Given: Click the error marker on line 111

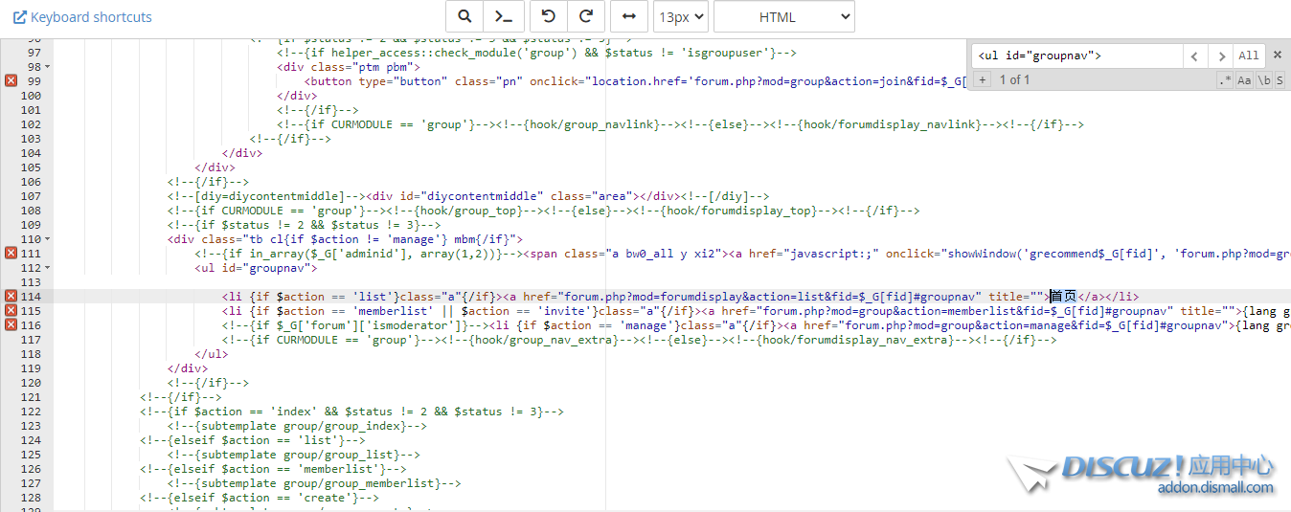Looking at the screenshot, I should (11, 254).
